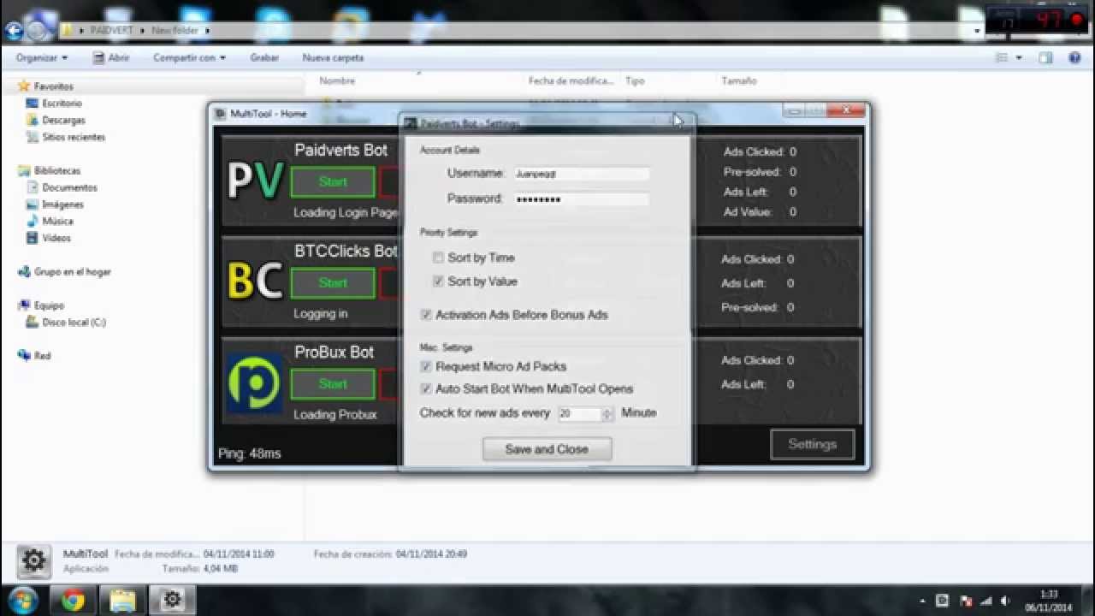Click the minutes spinner arrows
This screenshot has width=1095, height=616.
(607, 413)
